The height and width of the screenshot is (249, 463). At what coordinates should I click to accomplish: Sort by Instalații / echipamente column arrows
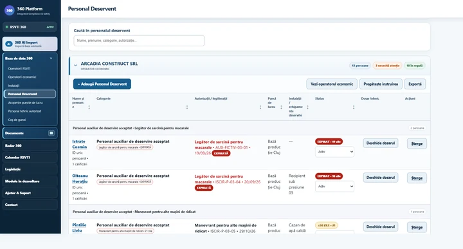[307, 107]
